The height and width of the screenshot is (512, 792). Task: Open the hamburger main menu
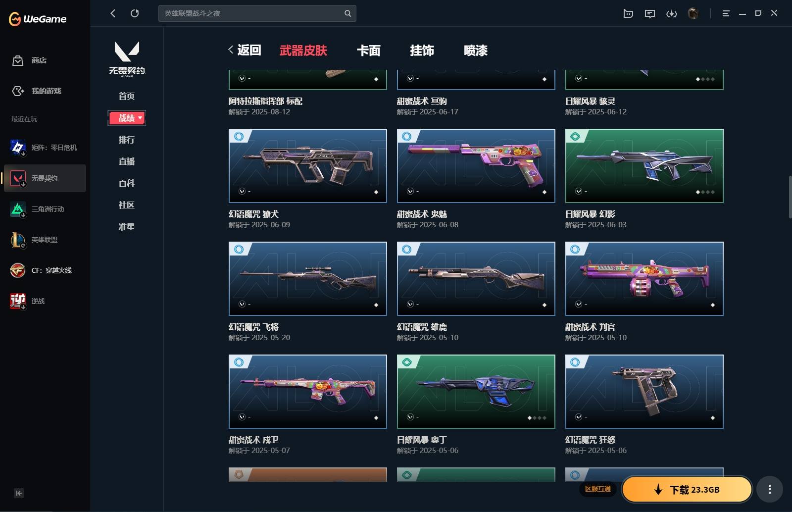pos(726,14)
